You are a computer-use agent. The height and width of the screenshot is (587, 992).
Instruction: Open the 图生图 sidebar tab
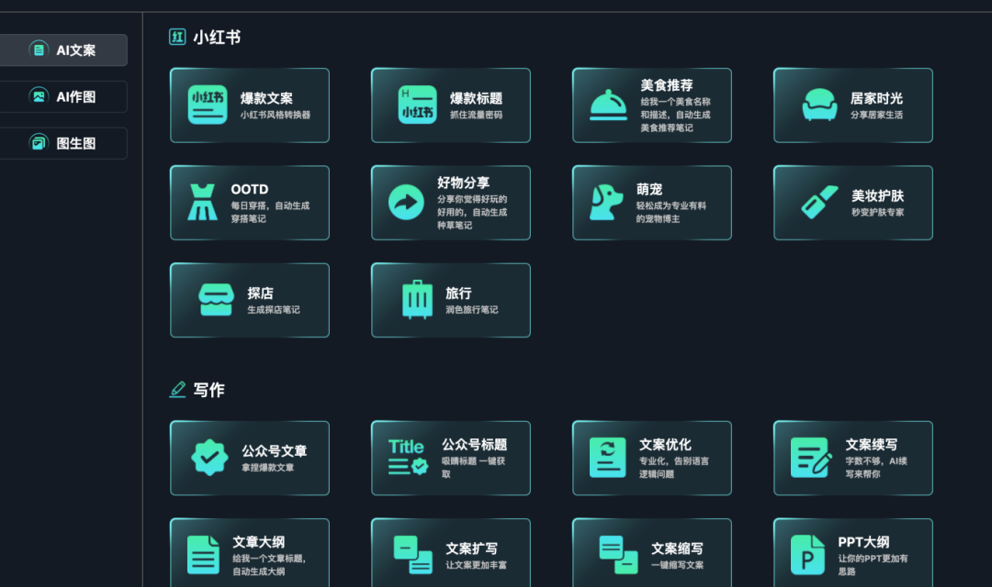63,143
